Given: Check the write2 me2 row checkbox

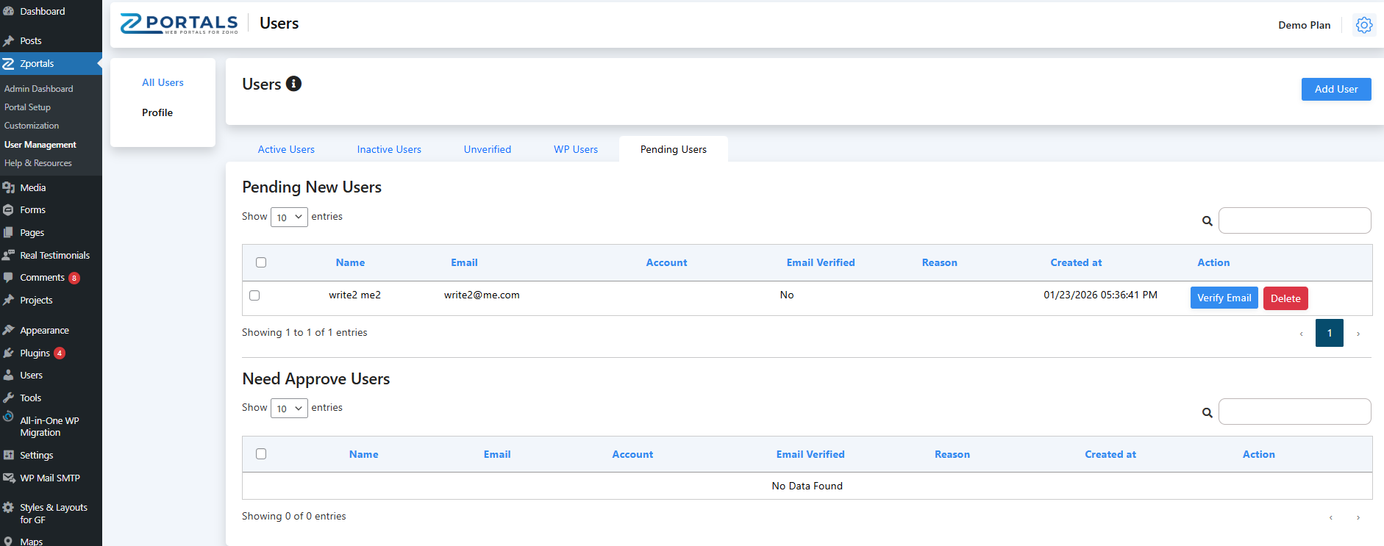Looking at the screenshot, I should coord(254,295).
